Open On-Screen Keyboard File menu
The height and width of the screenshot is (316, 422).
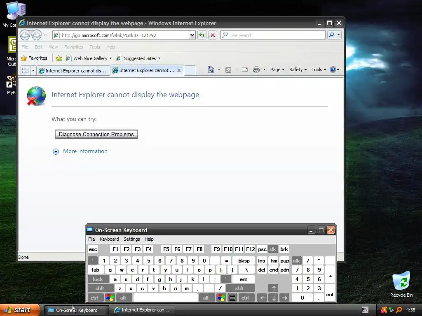pyautogui.click(x=91, y=239)
